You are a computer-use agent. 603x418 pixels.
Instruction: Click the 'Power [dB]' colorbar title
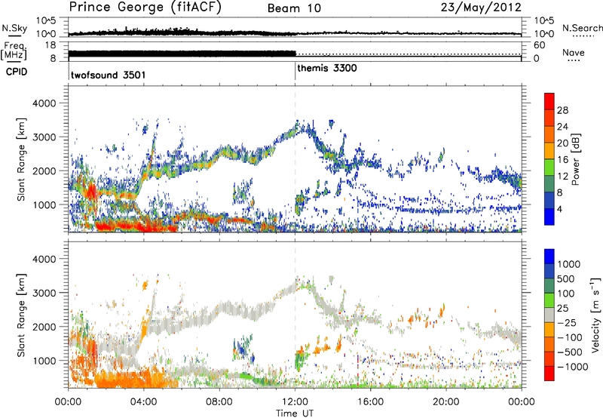tap(576, 159)
